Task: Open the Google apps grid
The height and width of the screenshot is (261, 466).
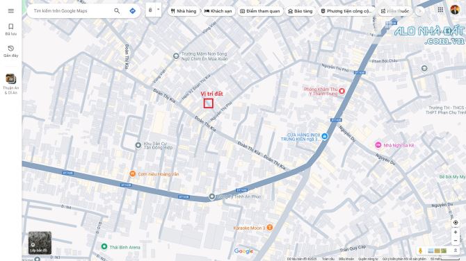Action: [440, 10]
